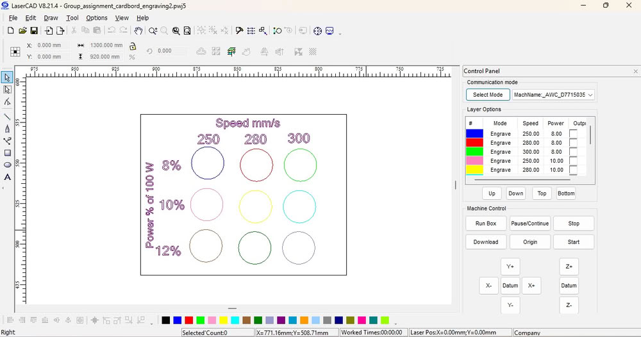Viewport: 641px width, 337px height.
Task: Click the array dotted-grid icon in toolbar
Action: click(x=251, y=31)
